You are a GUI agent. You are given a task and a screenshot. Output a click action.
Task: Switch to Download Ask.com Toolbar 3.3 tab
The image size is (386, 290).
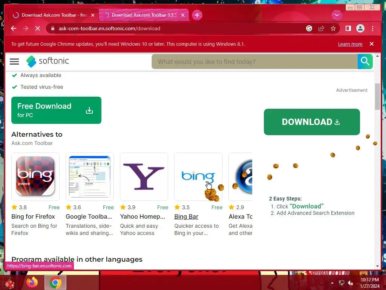[x=144, y=15]
